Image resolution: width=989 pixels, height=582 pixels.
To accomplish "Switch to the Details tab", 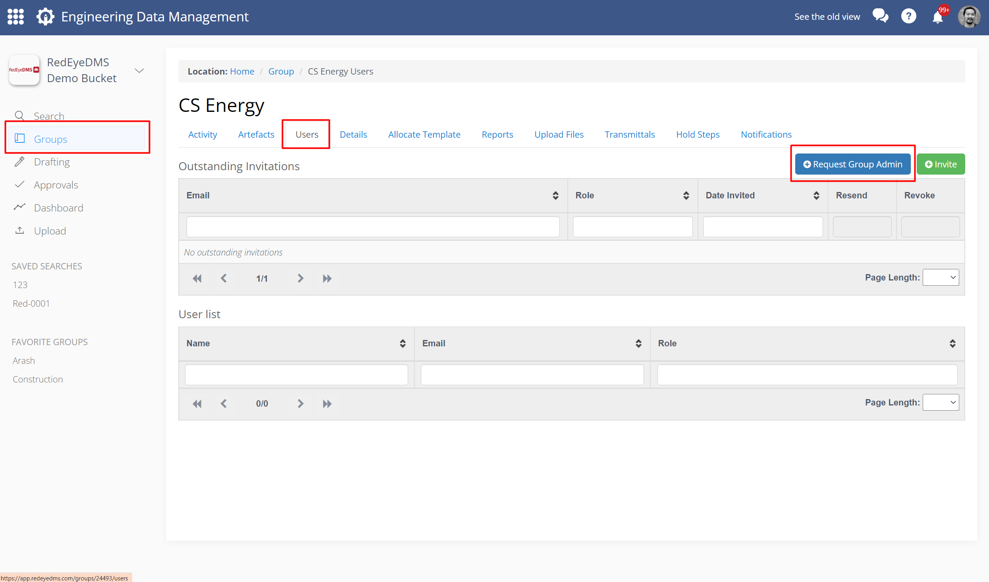I will coord(353,134).
